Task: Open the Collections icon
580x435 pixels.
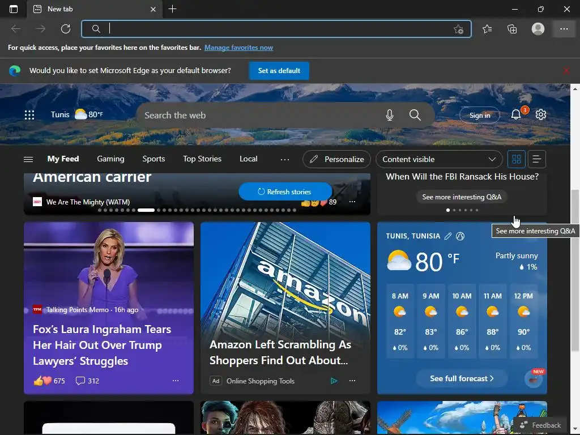Action: click(x=512, y=29)
